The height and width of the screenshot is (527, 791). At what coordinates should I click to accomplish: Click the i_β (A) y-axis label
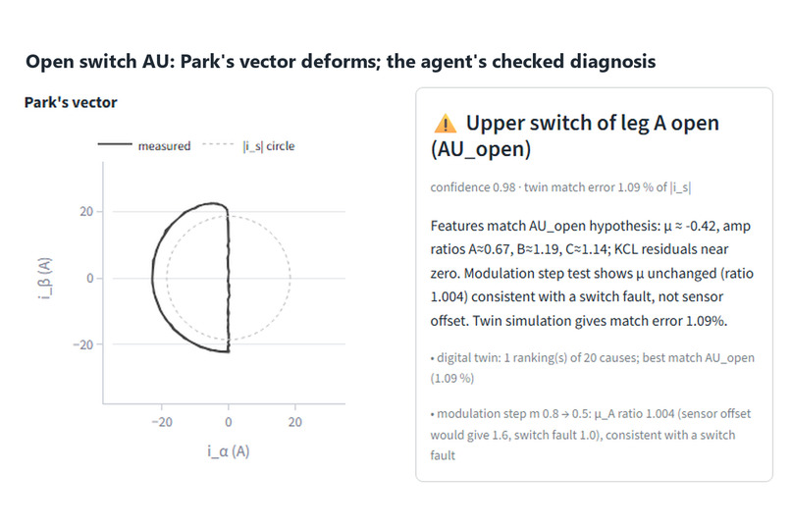click(44, 278)
